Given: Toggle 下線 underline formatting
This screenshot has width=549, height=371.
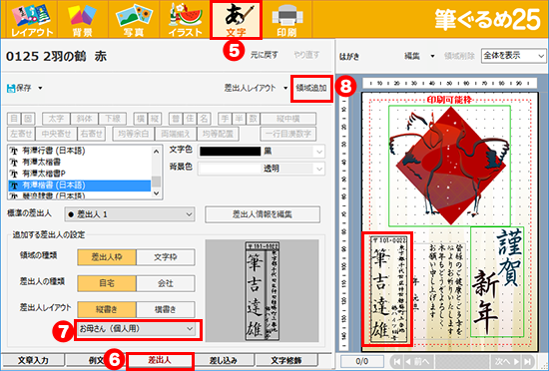Looking at the screenshot, I should pyautogui.click(x=113, y=119).
